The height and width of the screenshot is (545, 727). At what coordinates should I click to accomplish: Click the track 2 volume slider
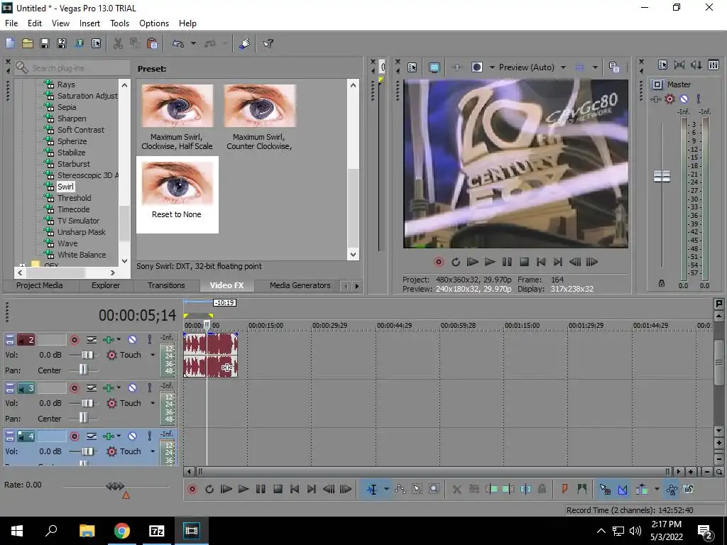[x=87, y=355]
